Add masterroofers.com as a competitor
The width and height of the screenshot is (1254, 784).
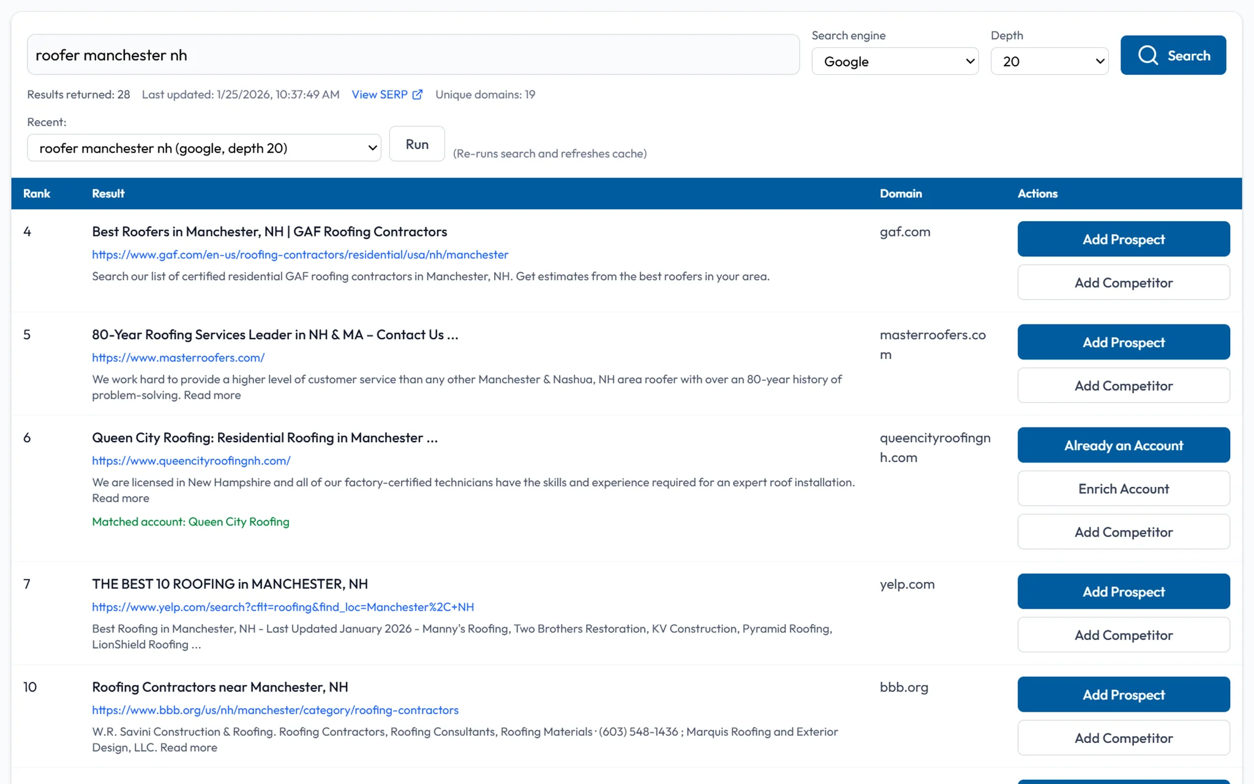[1123, 385]
